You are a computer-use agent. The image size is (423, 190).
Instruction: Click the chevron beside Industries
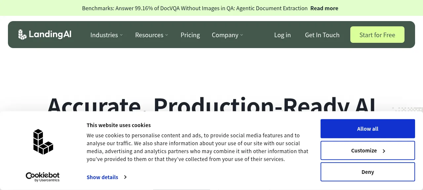[x=121, y=35]
